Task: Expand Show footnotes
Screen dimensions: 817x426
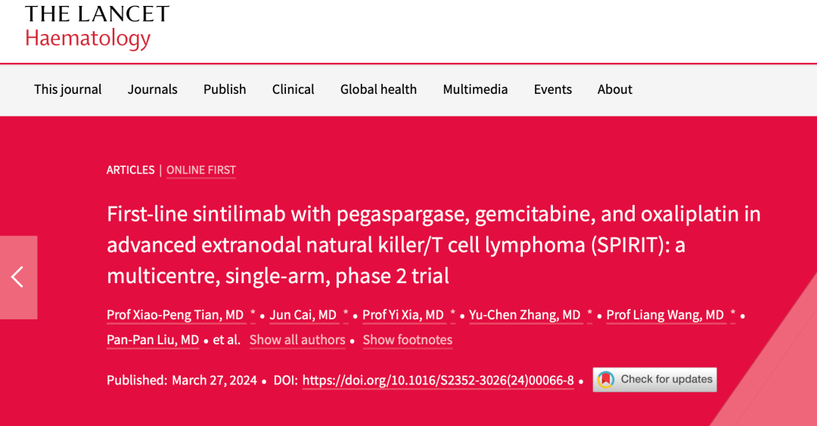Action: (x=407, y=340)
